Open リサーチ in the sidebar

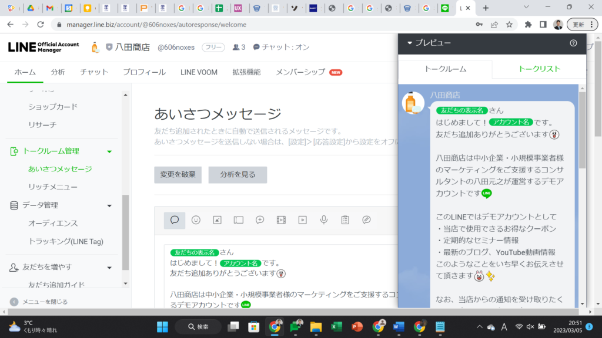point(42,124)
